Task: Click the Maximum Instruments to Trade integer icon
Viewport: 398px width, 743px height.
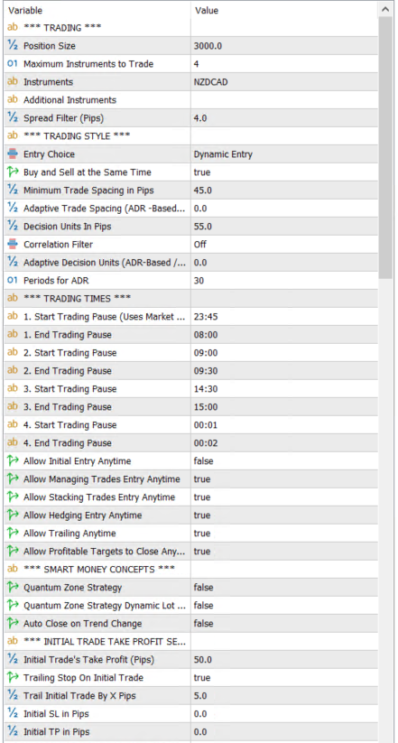Action: pyautogui.click(x=13, y=64)
